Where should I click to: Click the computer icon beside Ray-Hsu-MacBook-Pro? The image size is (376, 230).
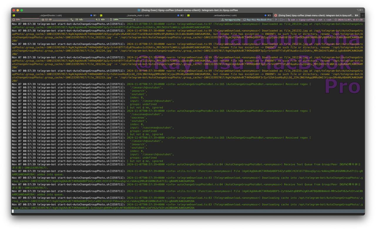click(244, 20)
